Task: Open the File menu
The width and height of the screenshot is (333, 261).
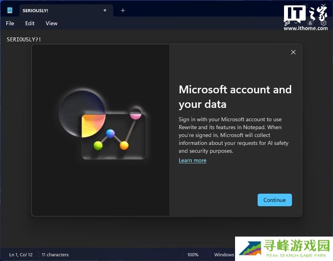Action: click(x=10, y=23)
